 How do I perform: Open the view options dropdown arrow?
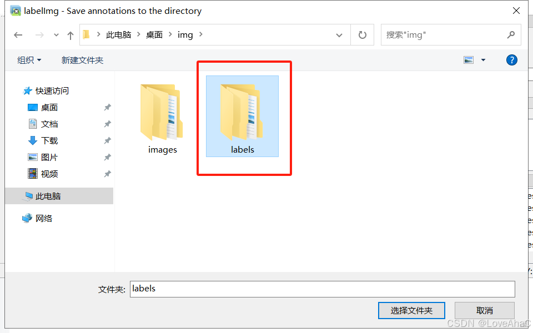click(483, 60)
